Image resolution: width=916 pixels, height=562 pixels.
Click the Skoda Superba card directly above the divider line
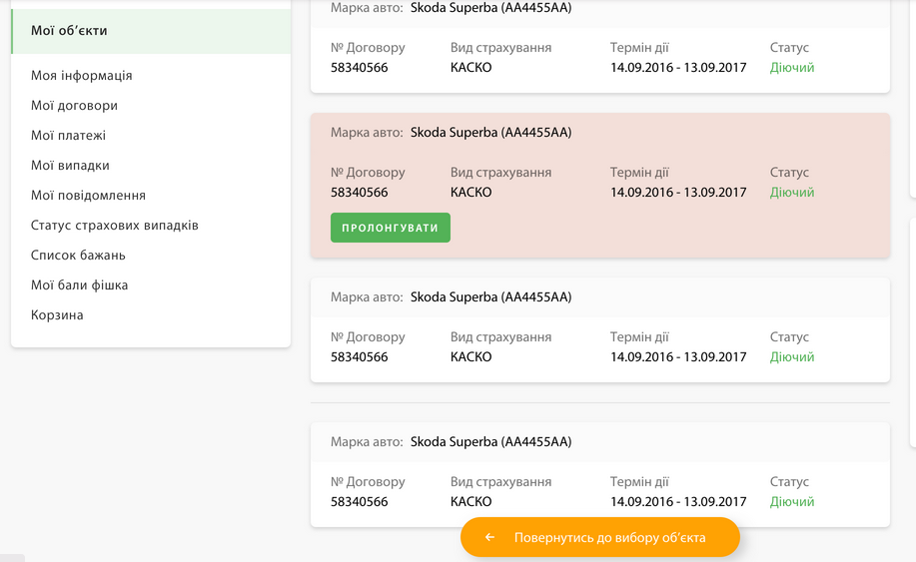(599, 329)
